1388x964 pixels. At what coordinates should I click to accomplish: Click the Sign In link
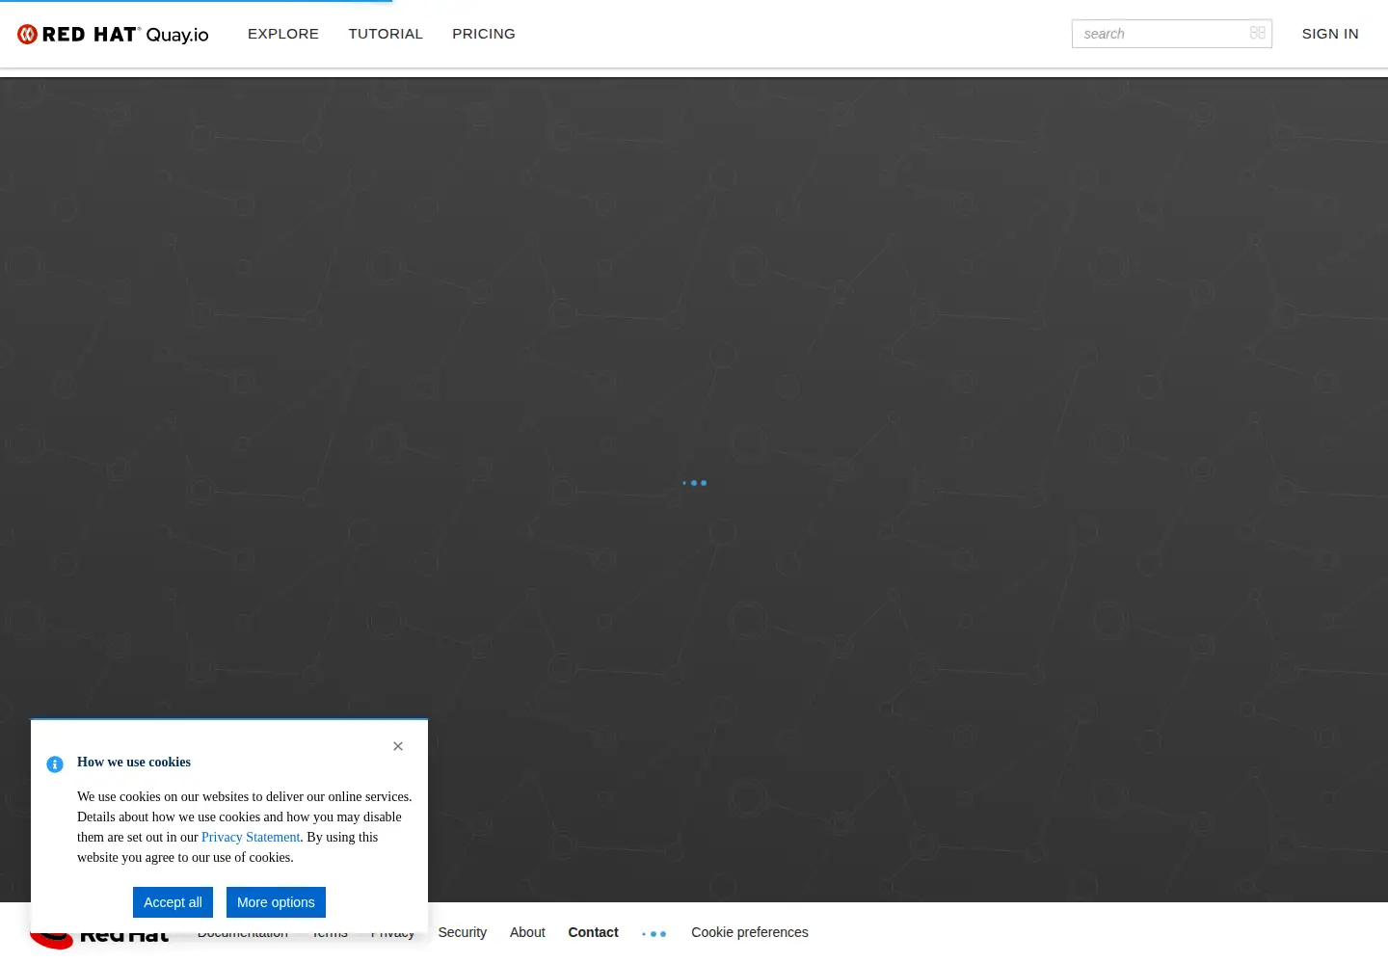tap(1330, 34)
